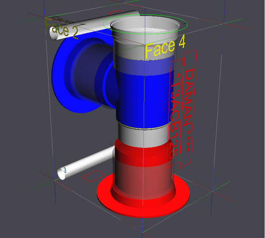Image resolution: width=265 pixels, height=238 pixels.
Task: Pick the solid blue central cylinder section
Action: click(x=145, y=100)
